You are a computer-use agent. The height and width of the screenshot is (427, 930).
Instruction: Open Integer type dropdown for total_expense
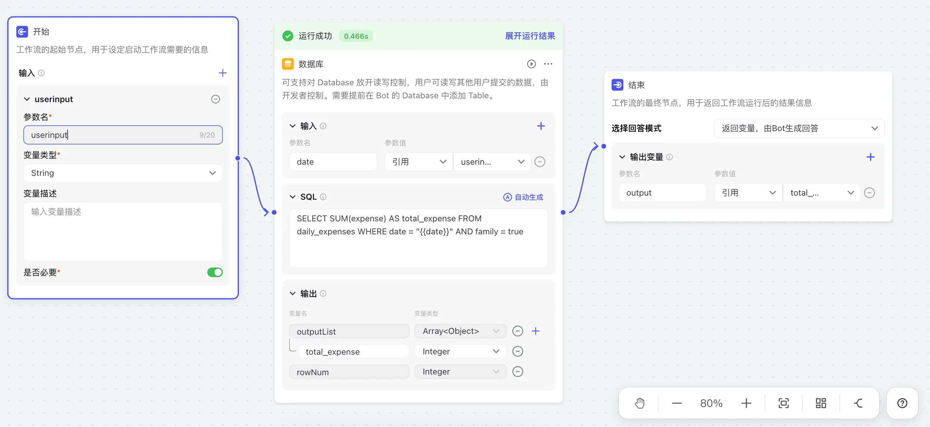tap(461, 351)
